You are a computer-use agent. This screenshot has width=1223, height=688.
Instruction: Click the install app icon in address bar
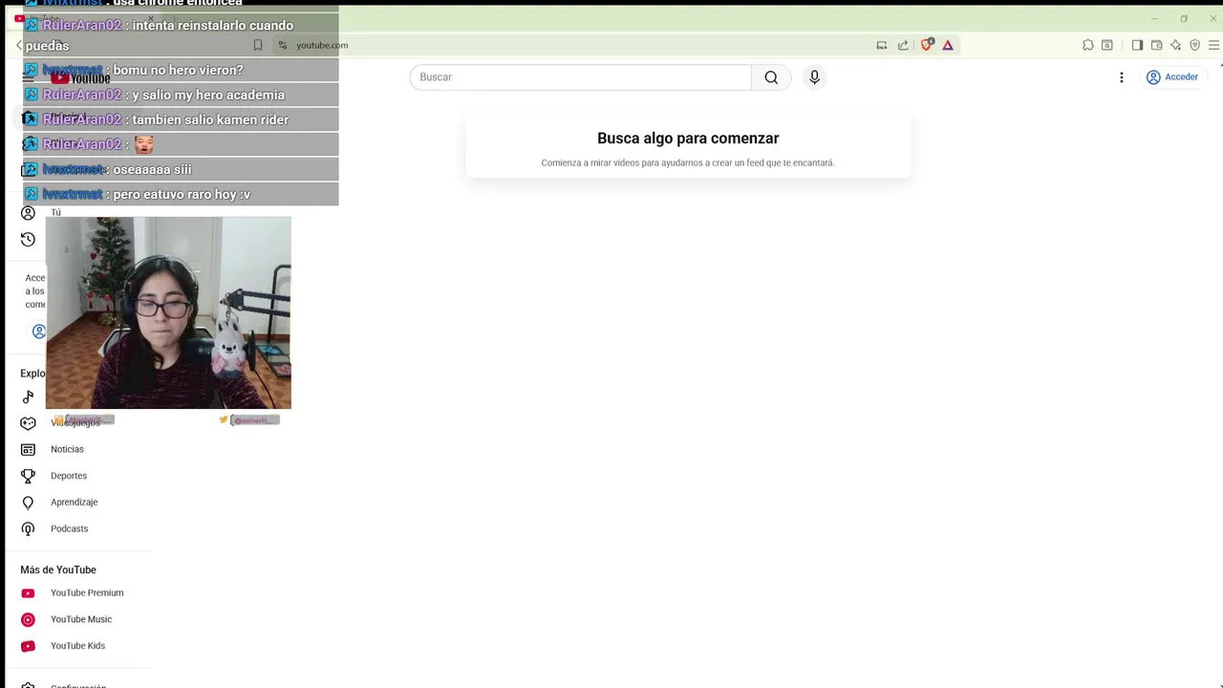tap(881, 45)
